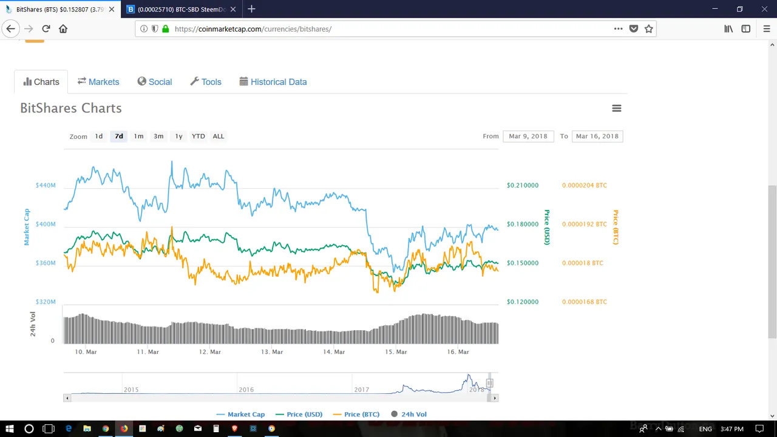
Task: Set chart zoom to 1d
Action: coord(99,136)
